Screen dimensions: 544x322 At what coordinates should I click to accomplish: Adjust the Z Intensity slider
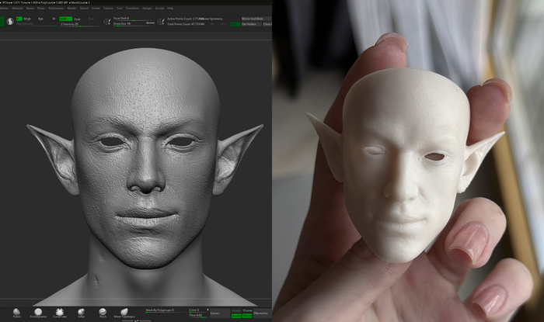[80, 25]
